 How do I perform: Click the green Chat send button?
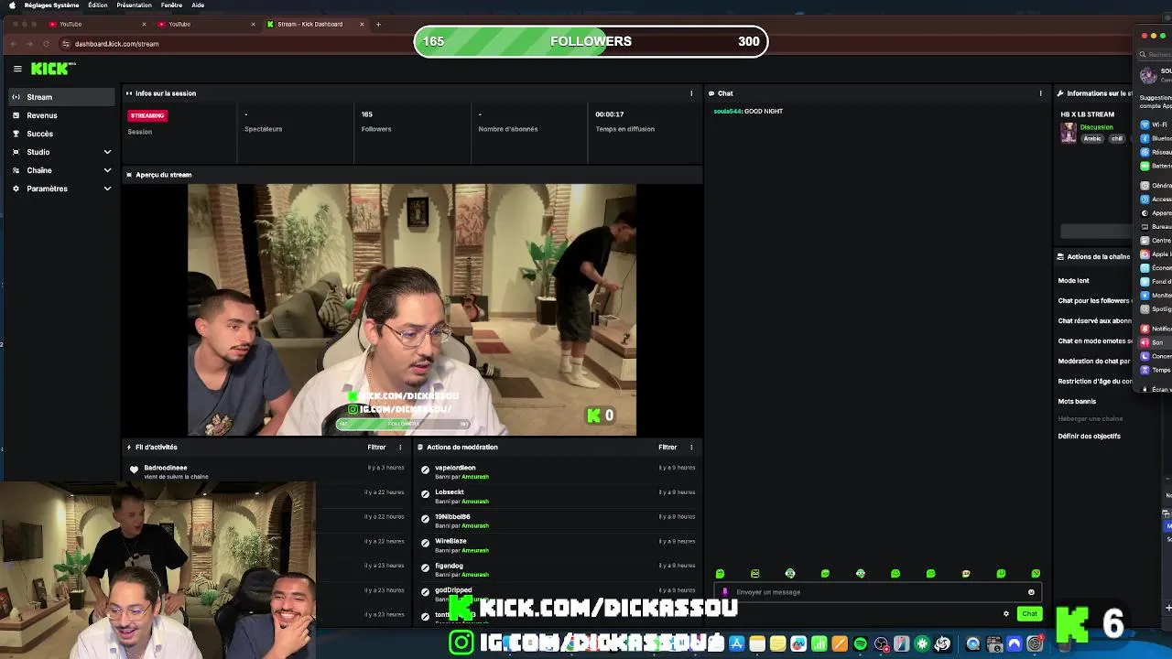coord(1029,614)
